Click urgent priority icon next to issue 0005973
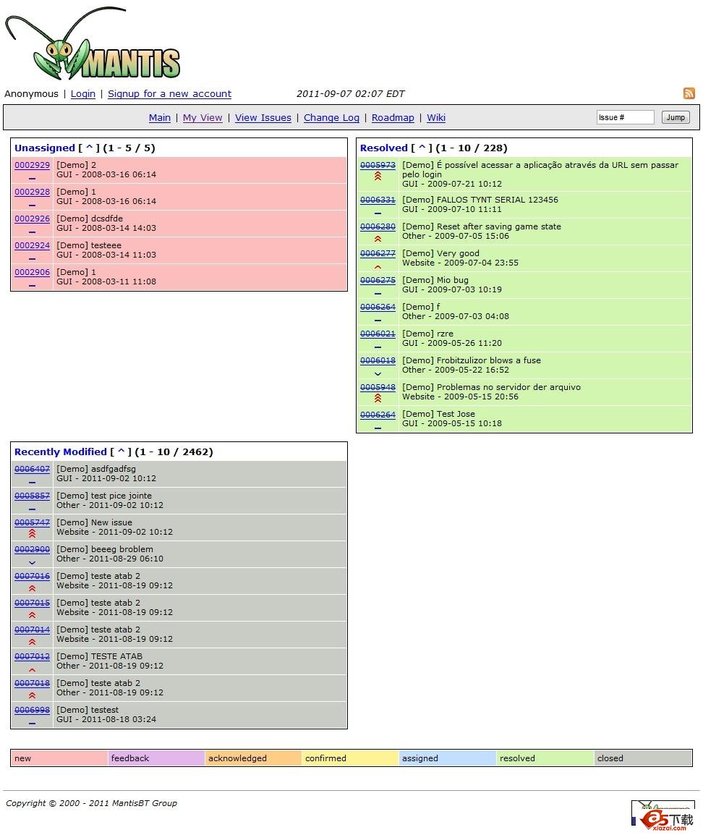703x835 pixels. point(378,177)
